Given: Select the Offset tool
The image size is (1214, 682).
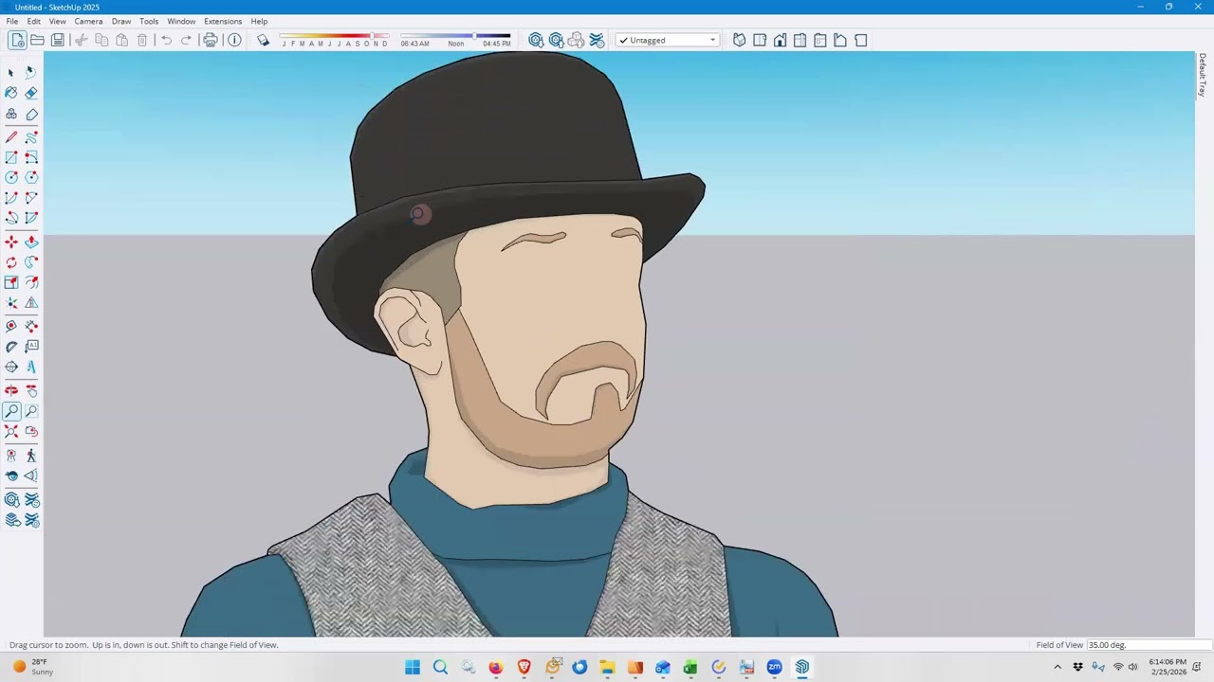Looking at the screenshot, I should [31, 282].
